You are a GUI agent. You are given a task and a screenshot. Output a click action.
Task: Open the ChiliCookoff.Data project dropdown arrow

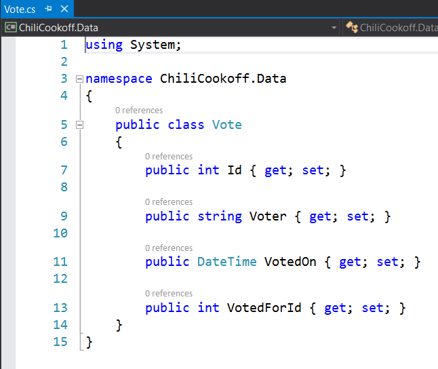[334, 28]
